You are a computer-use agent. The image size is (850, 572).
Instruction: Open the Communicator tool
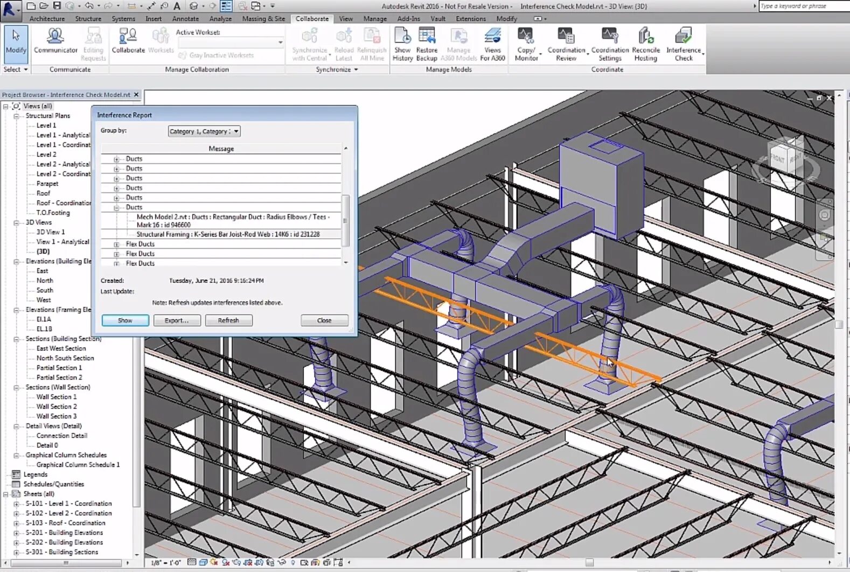55,40
